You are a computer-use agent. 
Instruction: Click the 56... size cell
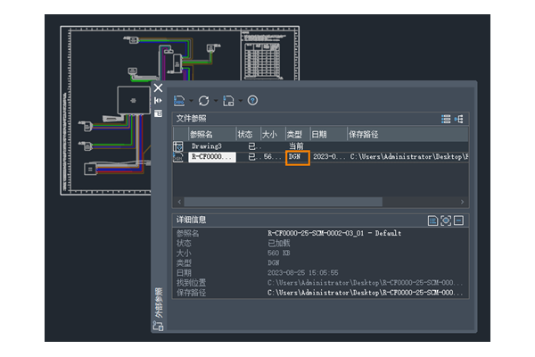(x=272, y=157)
